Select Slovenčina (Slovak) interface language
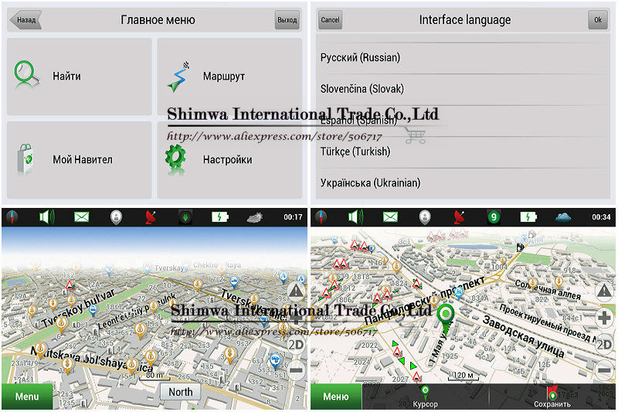The width and height of the screenshot is (618, 412). click(x=463, y=89)
